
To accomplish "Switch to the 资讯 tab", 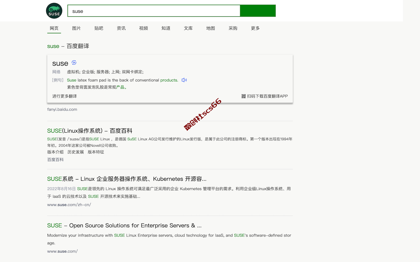I will pyautogui.click(x=121, y=28).
